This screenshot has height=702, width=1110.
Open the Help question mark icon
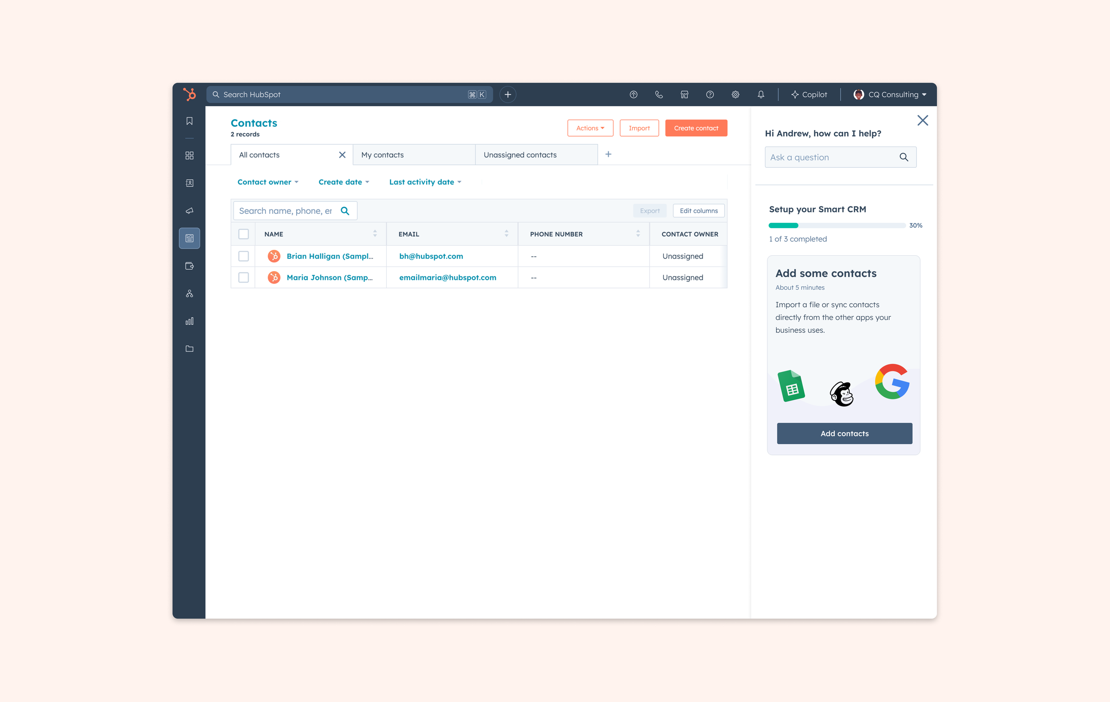pos(710,95)
